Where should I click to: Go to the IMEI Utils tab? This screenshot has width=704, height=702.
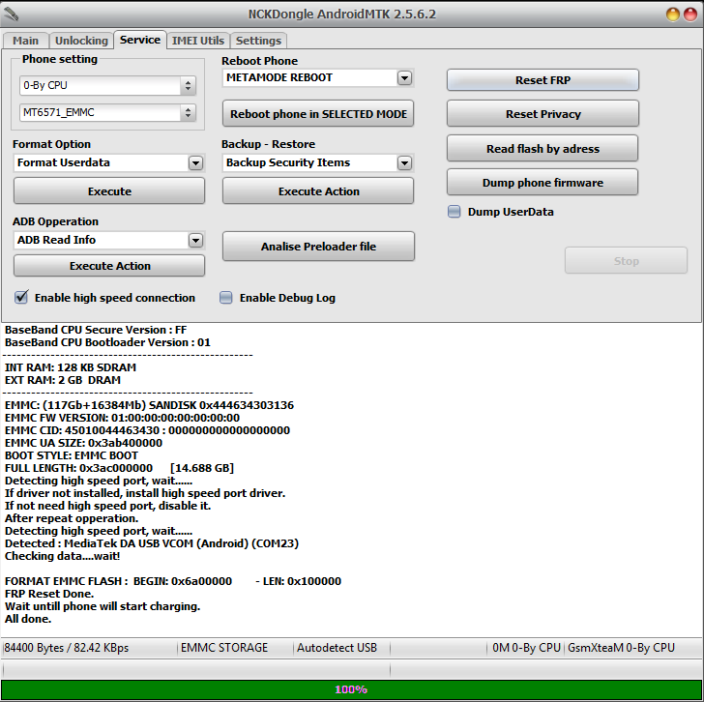(198, 41)
